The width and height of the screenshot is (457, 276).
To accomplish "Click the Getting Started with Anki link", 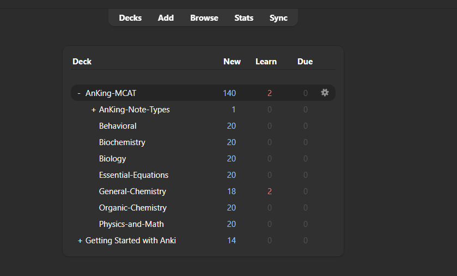I will pos(131,241).
